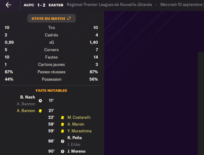Click the yellow card icon next to A. Marsin
The height and width of the screenshot is (155, 204).
(x=62, y=124)
